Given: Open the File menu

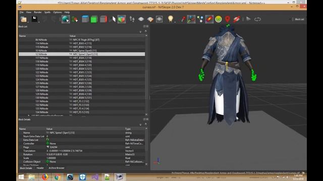Looking at the screenshot, I should pyautogui.click(x=21, y=12).
